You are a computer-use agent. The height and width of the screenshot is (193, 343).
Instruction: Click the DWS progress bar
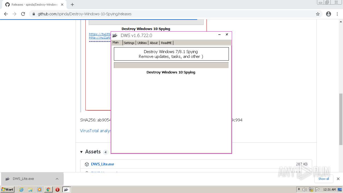point(171,65)
